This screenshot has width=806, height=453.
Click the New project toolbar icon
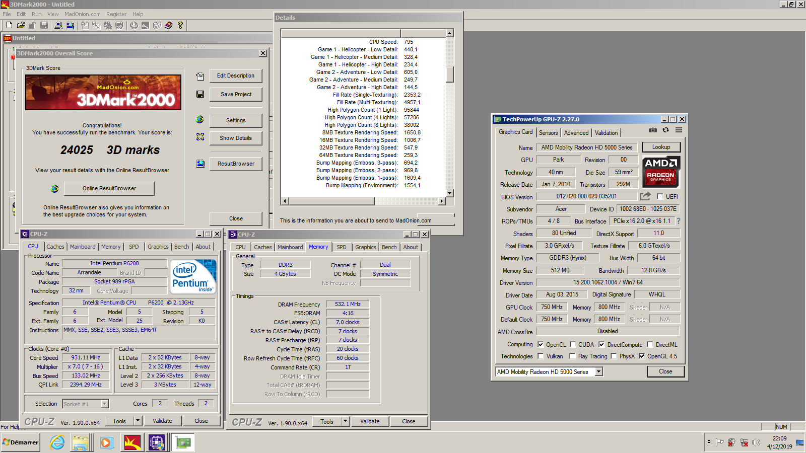9,25
